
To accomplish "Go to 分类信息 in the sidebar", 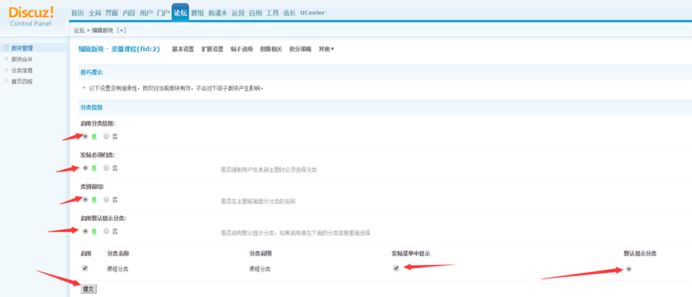I will [22, 70].
